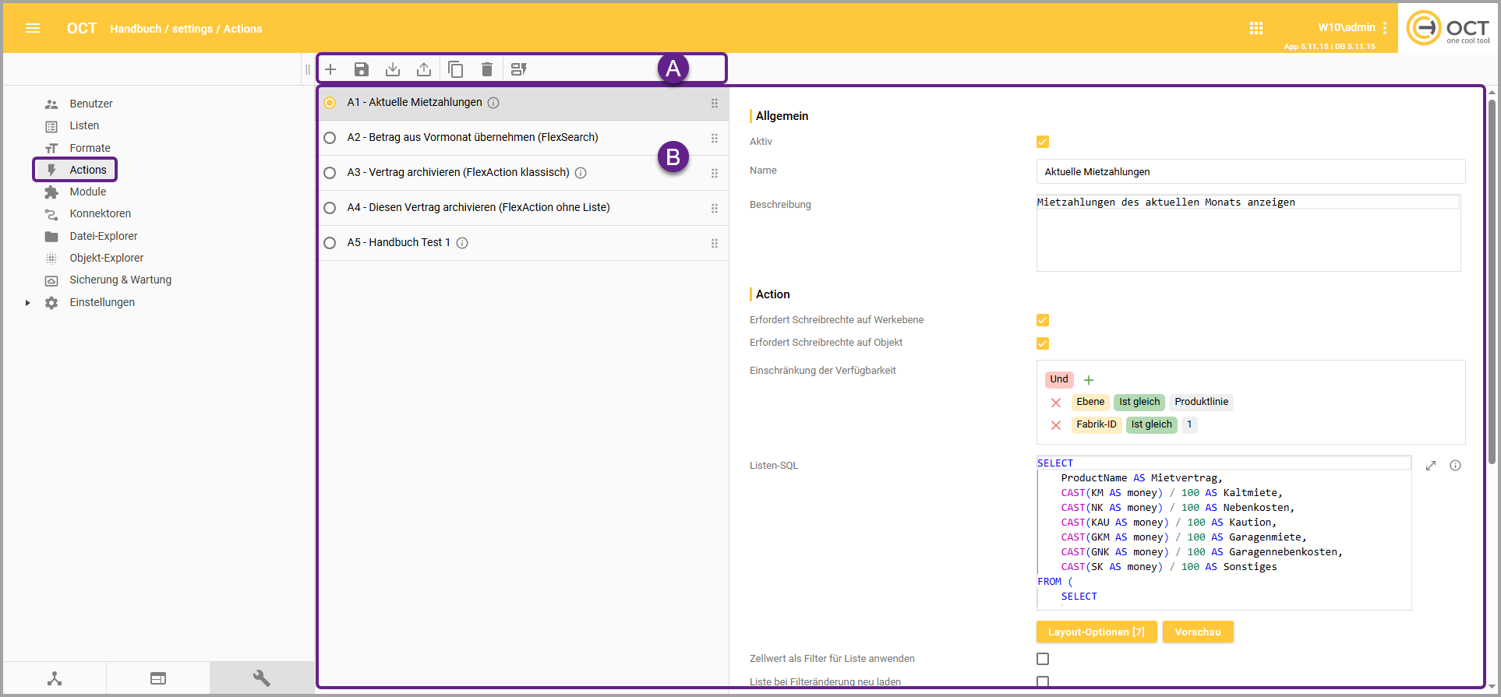
Task: Add a new action with plus icon
Action: (x=330, y=69)
